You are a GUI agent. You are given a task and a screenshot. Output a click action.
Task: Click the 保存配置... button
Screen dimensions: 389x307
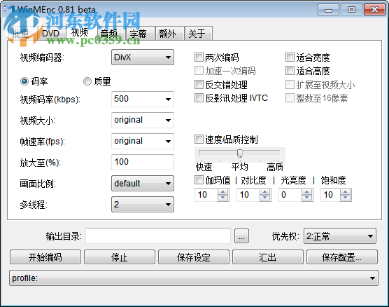pos(342,257)
